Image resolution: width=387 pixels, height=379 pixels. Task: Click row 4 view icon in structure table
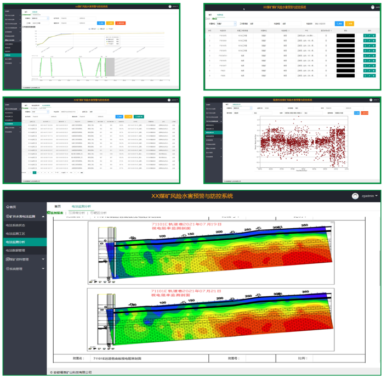click(x=365, y=50)
